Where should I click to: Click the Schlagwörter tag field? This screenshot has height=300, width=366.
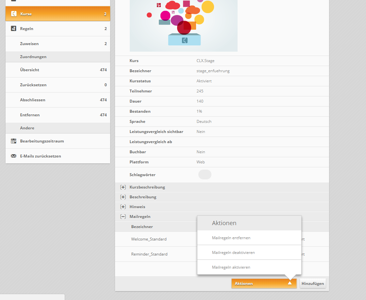click(205, 175)
